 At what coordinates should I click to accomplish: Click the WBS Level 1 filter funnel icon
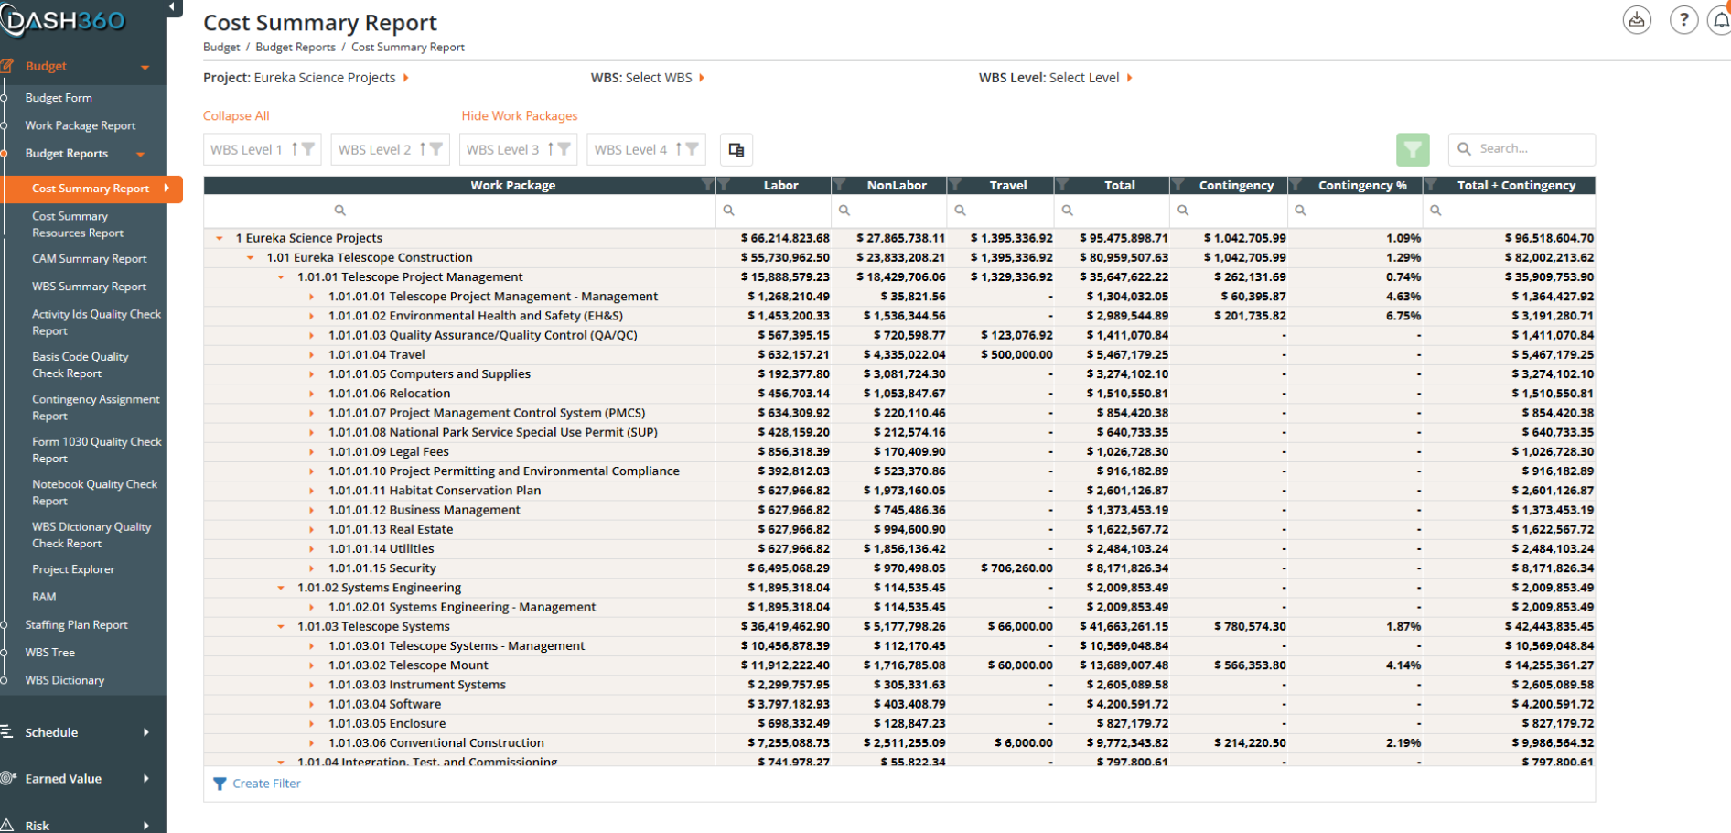pos(308,149)
